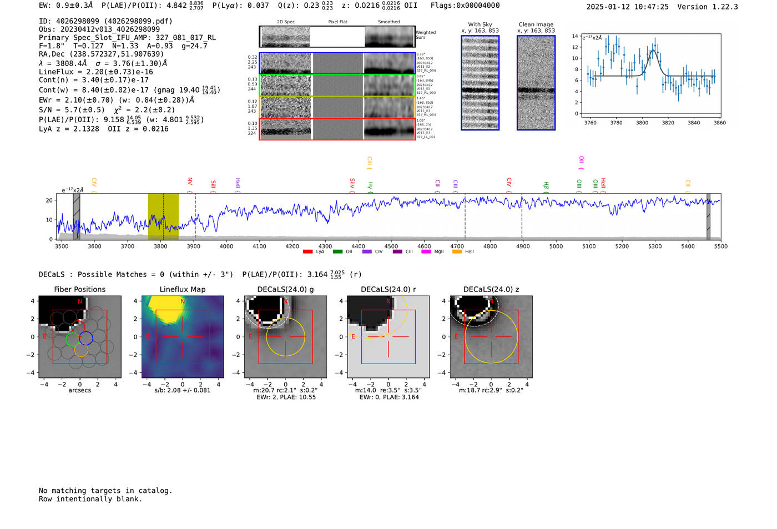
Task: Click the orange HeII legend swatch
Action: [x=457, y=251]
